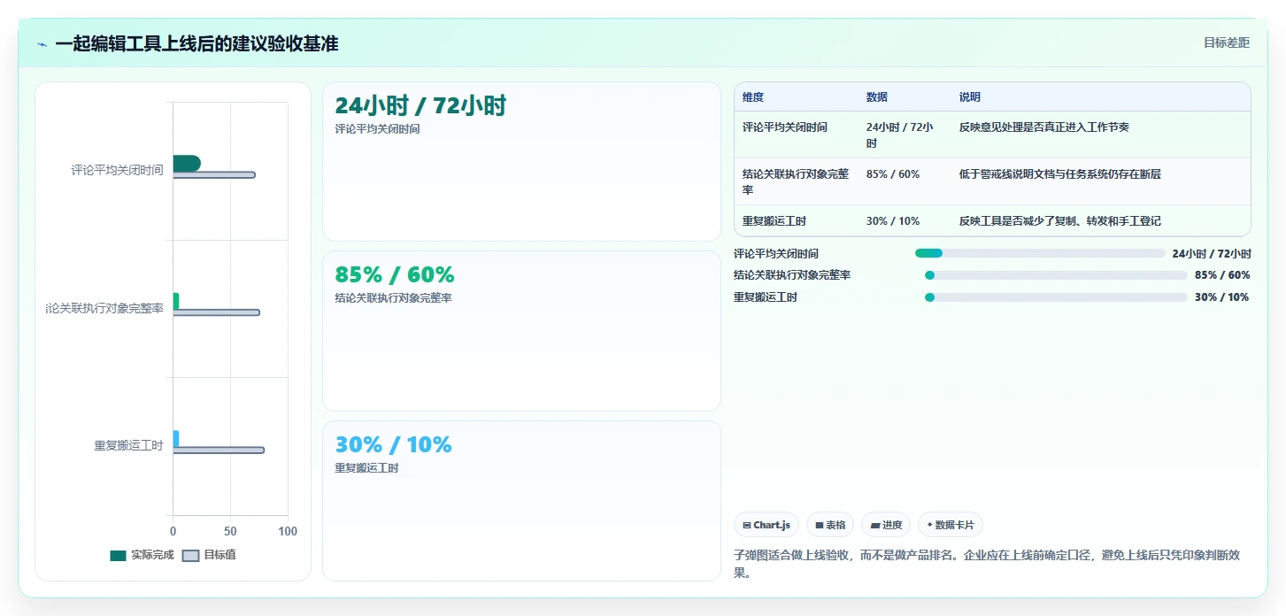The width and height of the screenshot is (1286, 616).
Task: Click the 结论关联执行对象完整率 progress bar
Action: pos(1056,275)
